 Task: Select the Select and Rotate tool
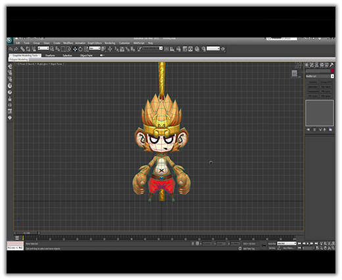pyautogui.click(x=80, y=49)
